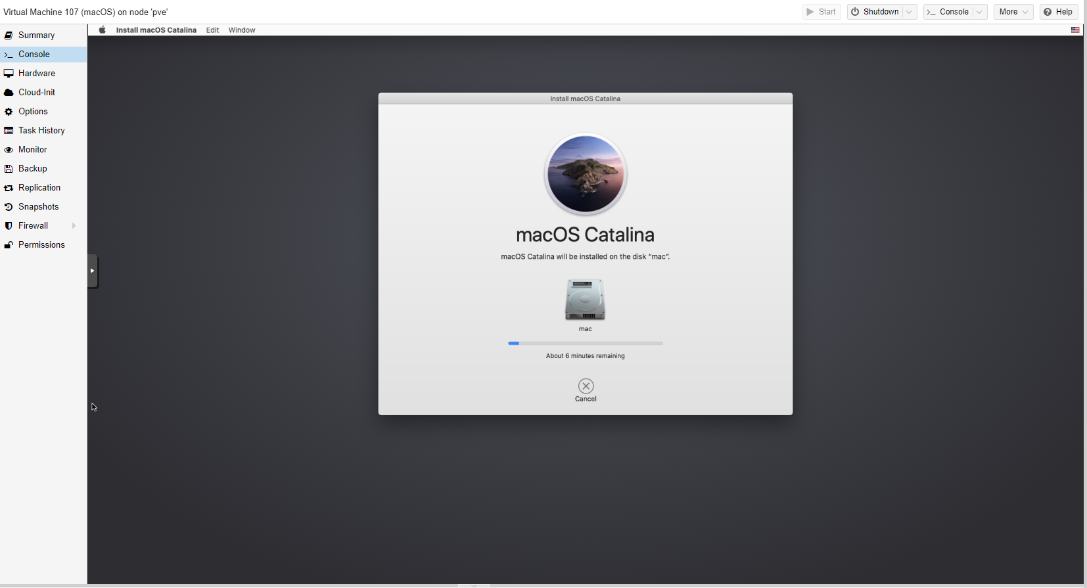Go to Hardware settings
Viewport: 1087px width, 588px height.
pyautogui.click(x=36, y=74)
